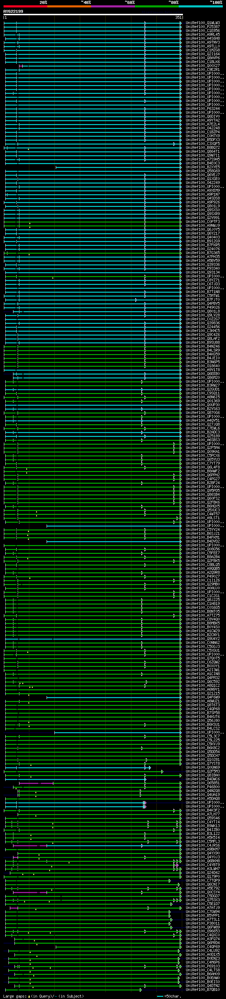
Task: Click the AV622199 query sequence label
Action: coord(13,11)
